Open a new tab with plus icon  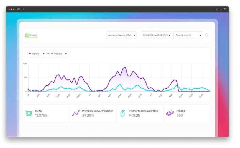(x=221, y=9)
